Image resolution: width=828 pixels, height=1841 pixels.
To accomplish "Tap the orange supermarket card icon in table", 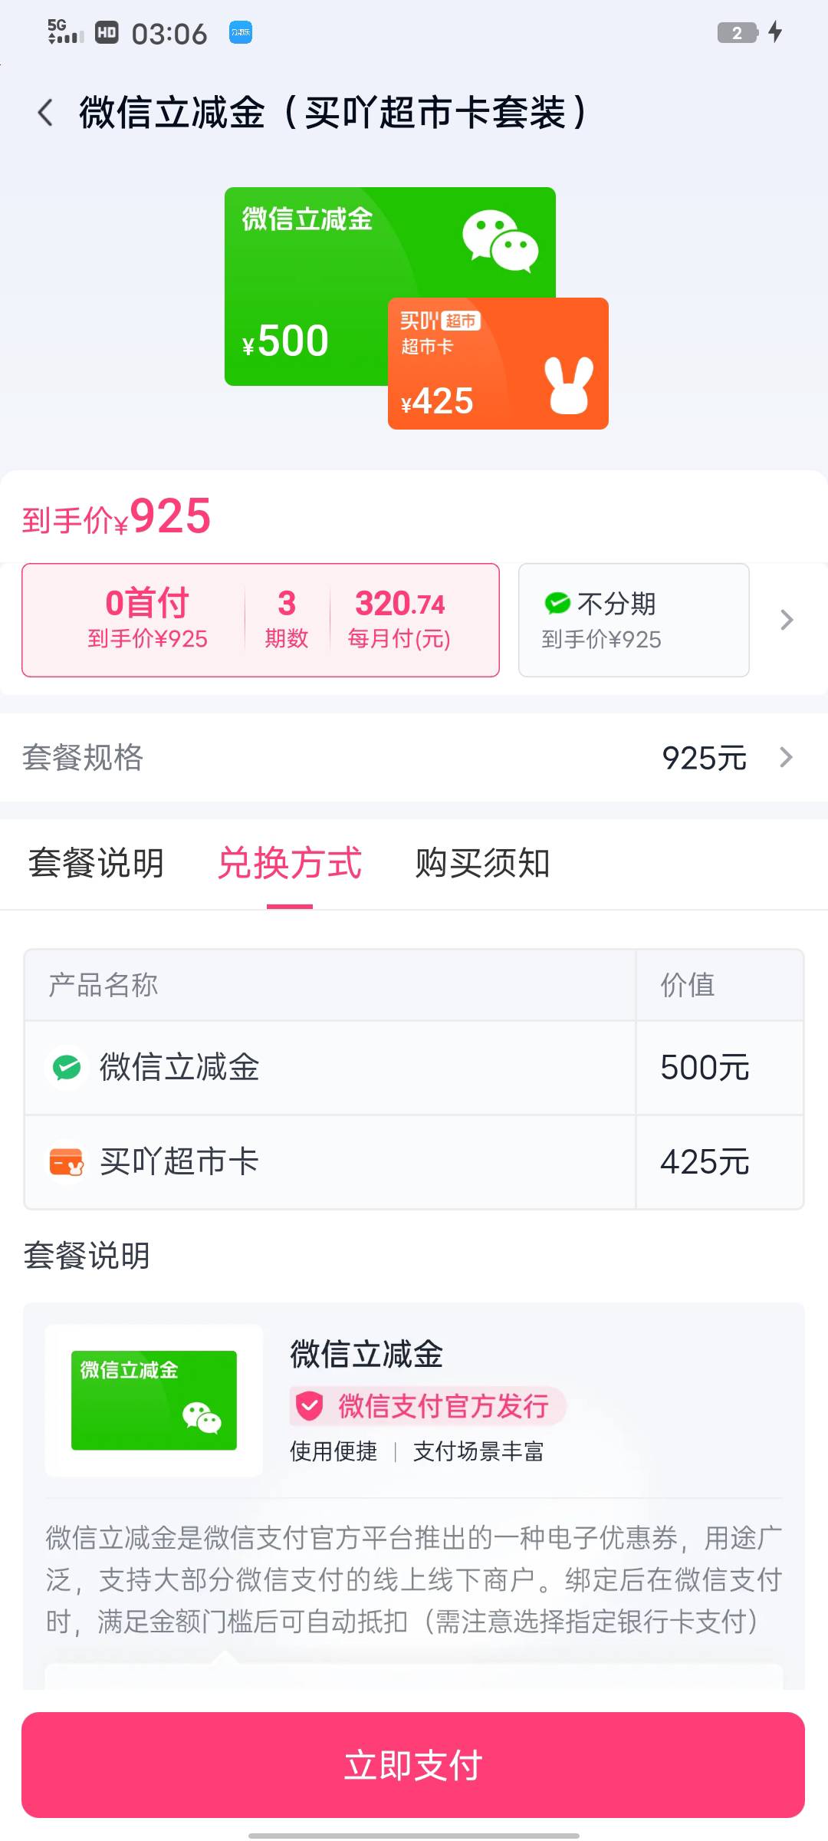I will (x=67, y=1161).
